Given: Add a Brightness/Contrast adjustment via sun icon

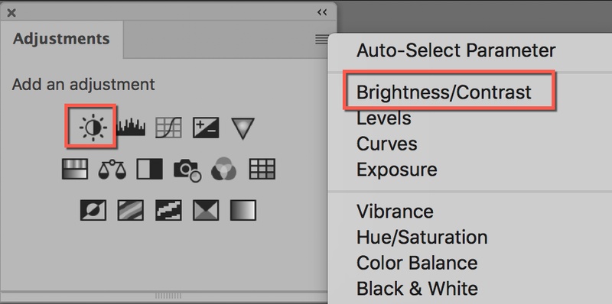Looking at the screenshot, I should tap(93, 128).
